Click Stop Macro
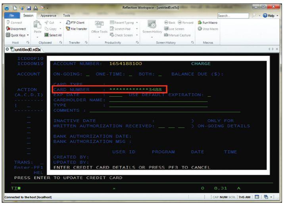Viewport: 284px width, 206px height. click(x=208, y=29)
